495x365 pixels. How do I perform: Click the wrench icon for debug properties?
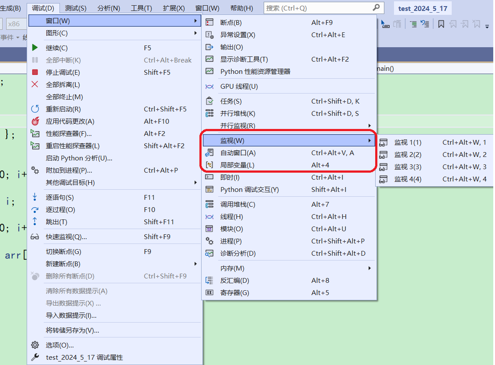click(35, 357)
